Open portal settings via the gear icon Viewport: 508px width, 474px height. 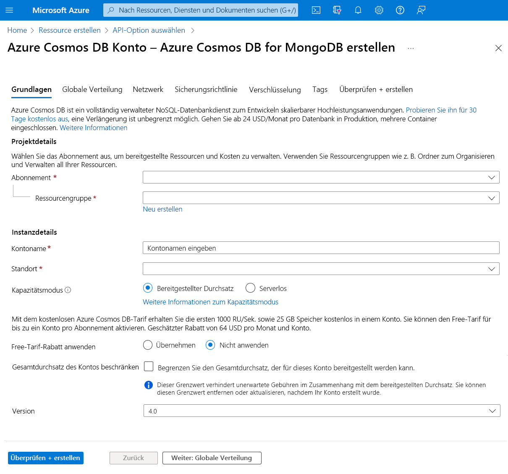pyautogui.click(x=379, y=10)
